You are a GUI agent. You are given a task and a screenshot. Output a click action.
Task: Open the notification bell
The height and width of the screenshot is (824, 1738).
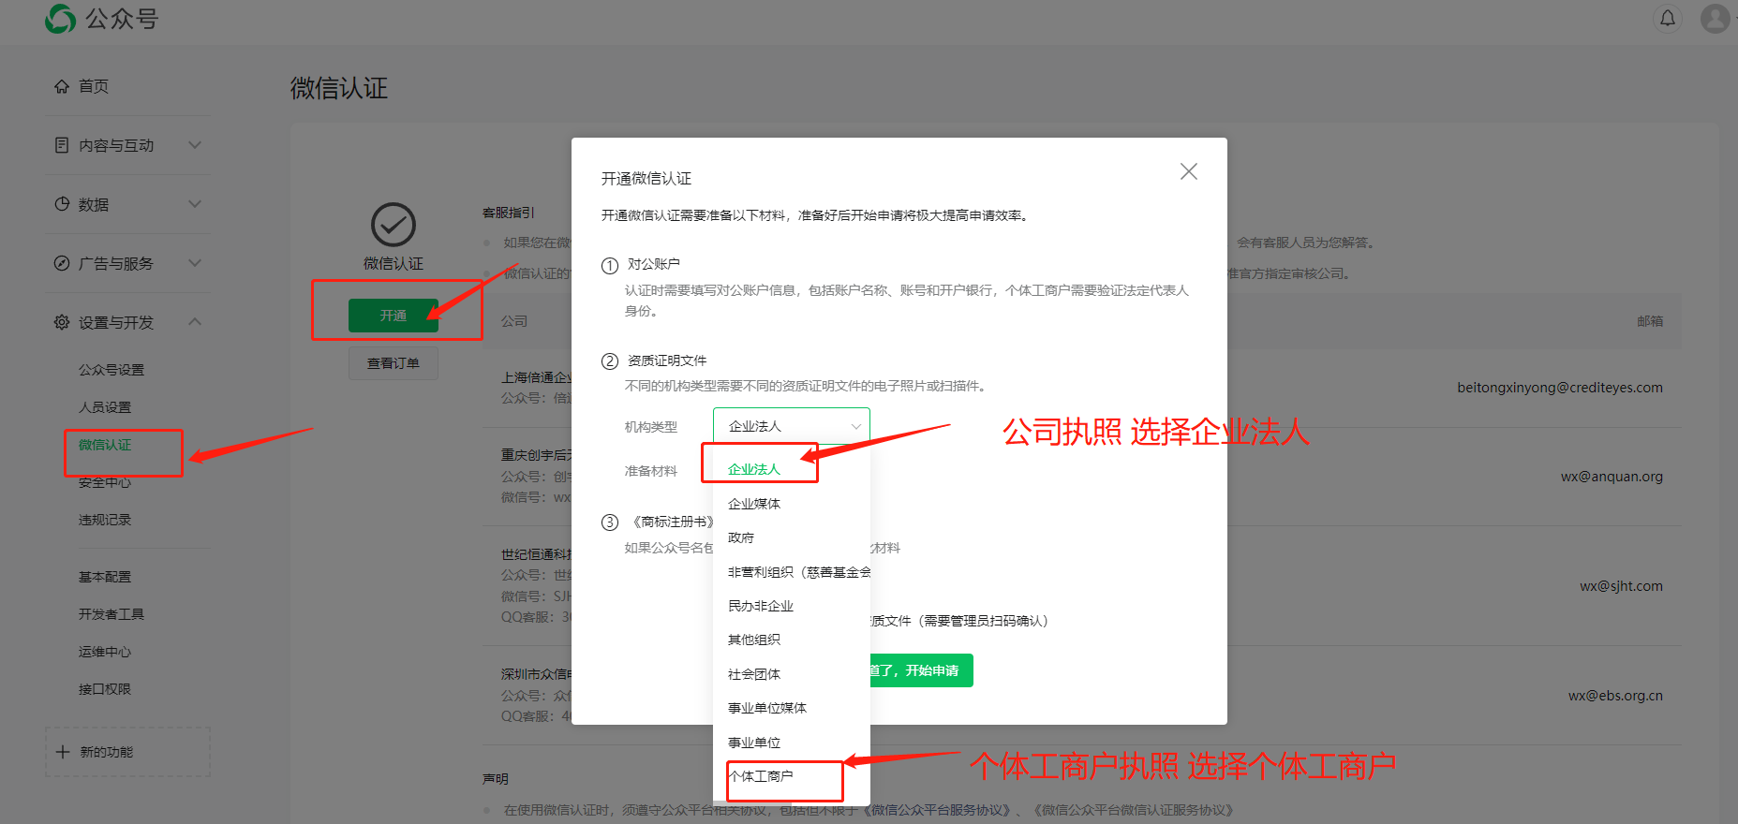click(1668, 18)
